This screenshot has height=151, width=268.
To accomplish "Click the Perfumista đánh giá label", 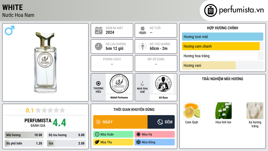I will click(x=38, y=123).
